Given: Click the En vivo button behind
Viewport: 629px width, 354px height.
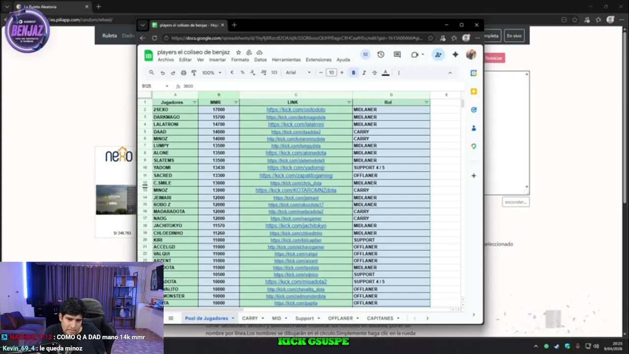Looking at the screenshot, I should (514, 36).
